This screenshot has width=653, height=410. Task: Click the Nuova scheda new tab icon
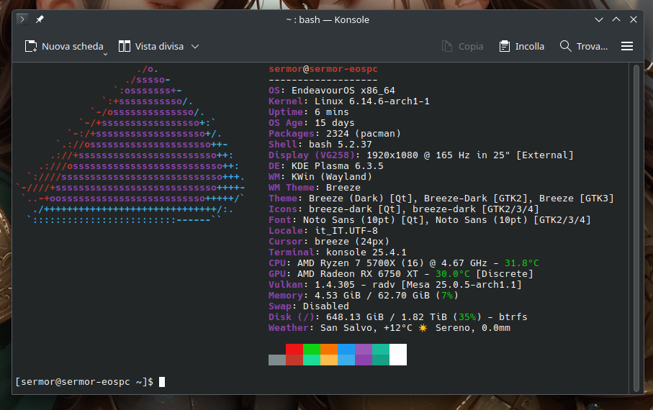(x=31, y=46)
